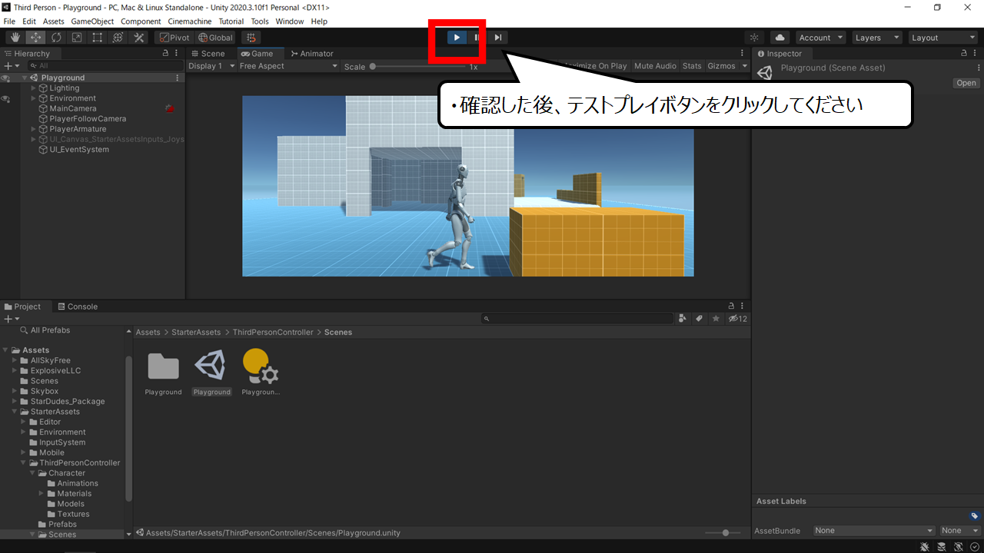Click the Open button in Inspector
The image size is (984, 553).
pyautogui.click(x=966, y=83)
